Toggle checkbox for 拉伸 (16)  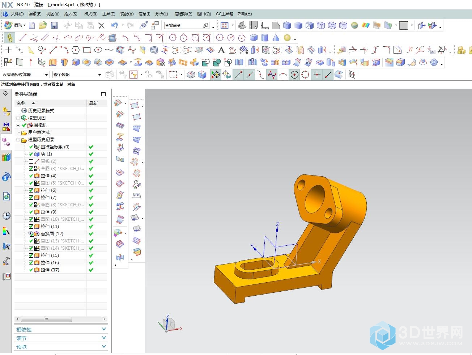[31, 263]
